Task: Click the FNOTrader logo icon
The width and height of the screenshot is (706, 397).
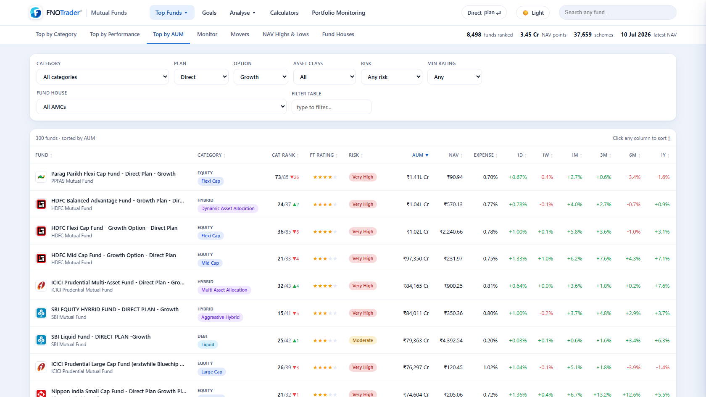Action: pyautogui.click(x=36, y=13)
